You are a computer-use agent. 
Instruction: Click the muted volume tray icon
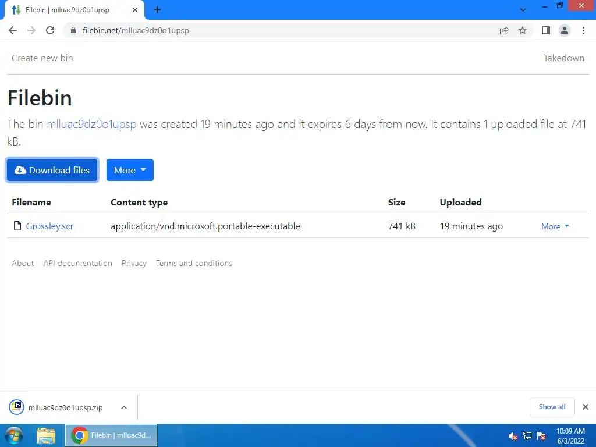(513, 436)
